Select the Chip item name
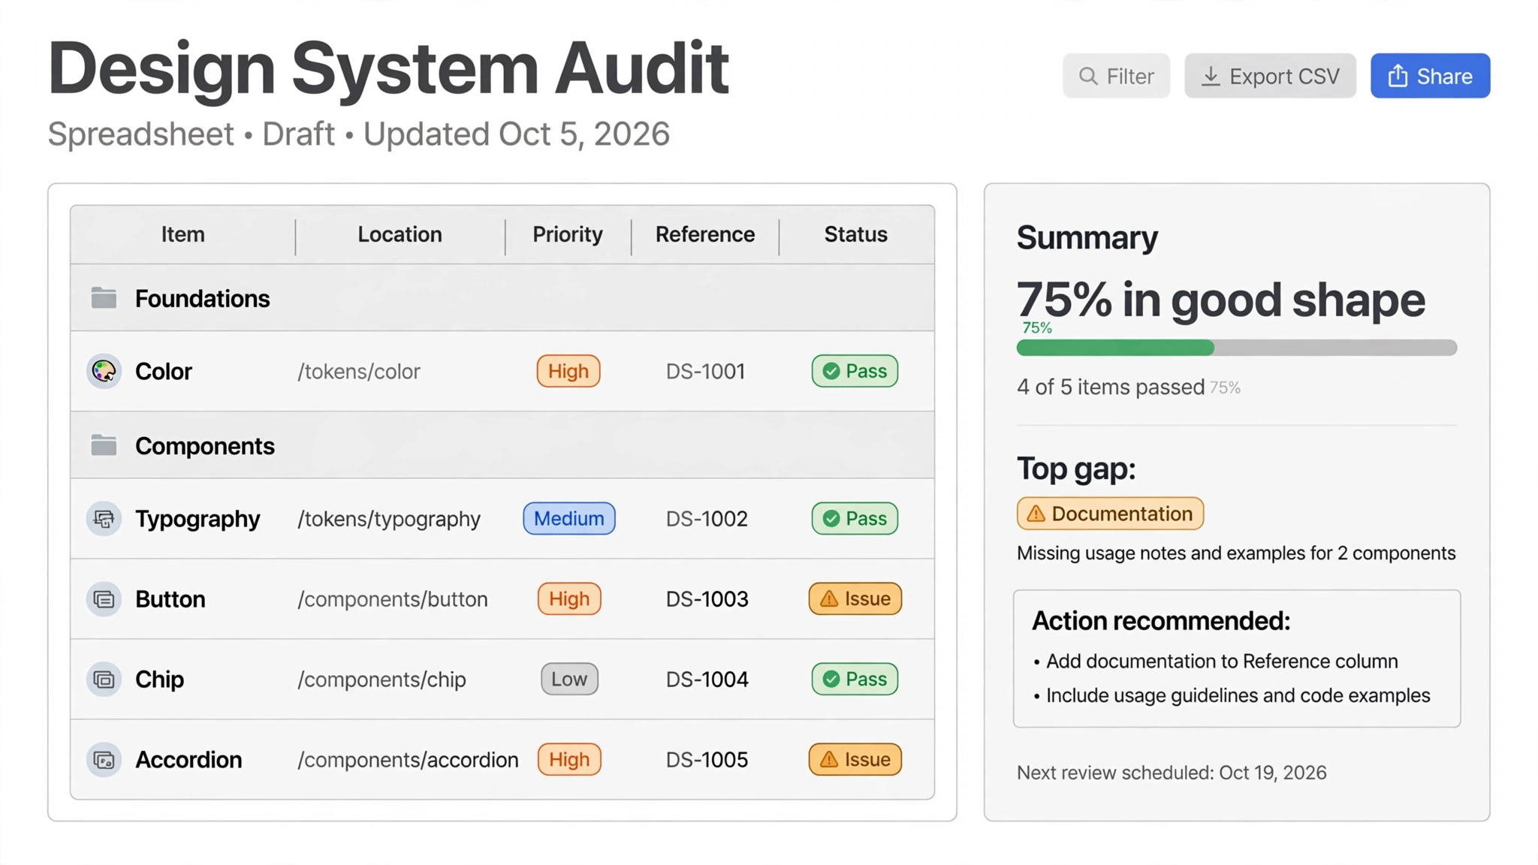 pyautogui.click(x=159, y=680)
